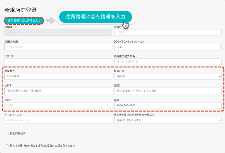Select the メールアドレス input box

[58, 120]
